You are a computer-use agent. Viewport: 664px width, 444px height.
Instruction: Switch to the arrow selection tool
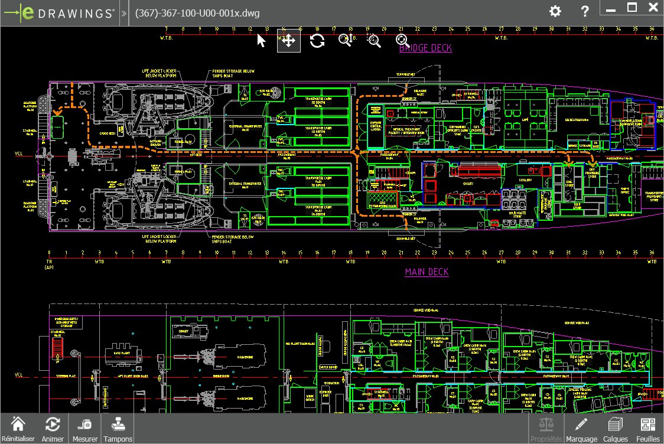pyautogui.click(x=260, y=41)
